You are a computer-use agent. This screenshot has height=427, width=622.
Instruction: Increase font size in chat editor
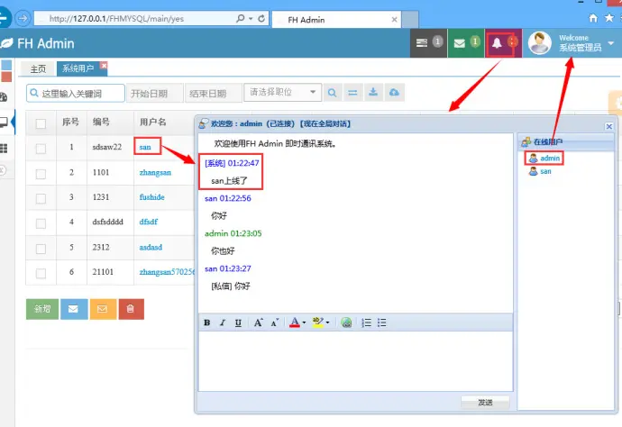[x=258, y=323]
